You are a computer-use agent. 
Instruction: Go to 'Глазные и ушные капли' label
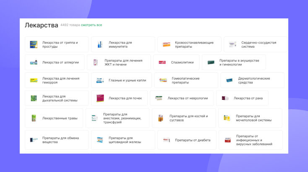(127, 80)
